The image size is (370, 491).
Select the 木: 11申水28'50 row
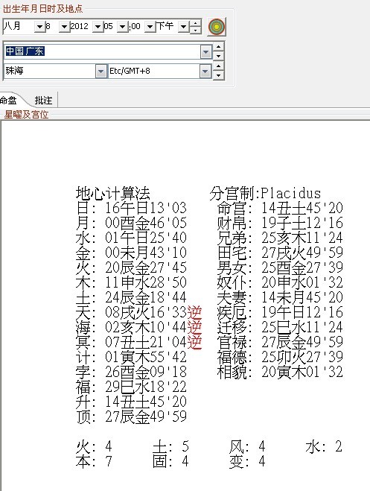pyautogui.click(x=131, y=282)
